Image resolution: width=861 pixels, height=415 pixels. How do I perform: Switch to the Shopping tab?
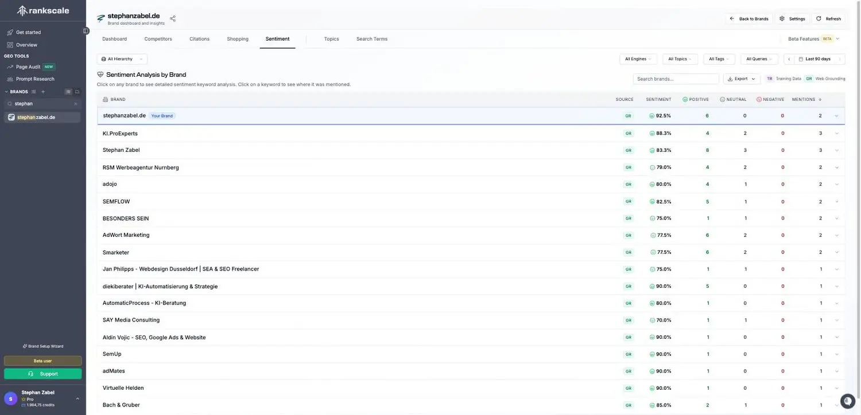coord(238,39)
